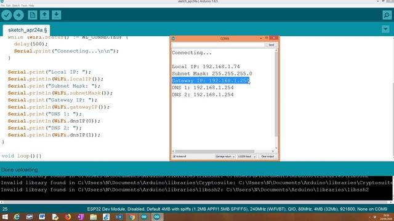This screenshot has width=394, height=221.
Task: Open the Windows Start button
Action: click(x=5, y=217)
